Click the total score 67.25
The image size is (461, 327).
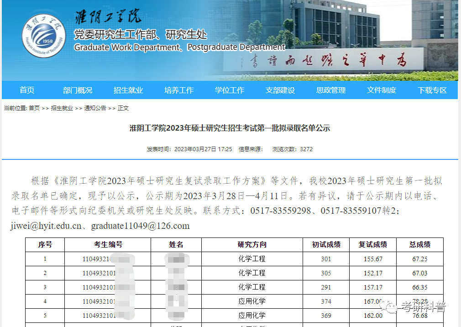click(x=420, y=259)
